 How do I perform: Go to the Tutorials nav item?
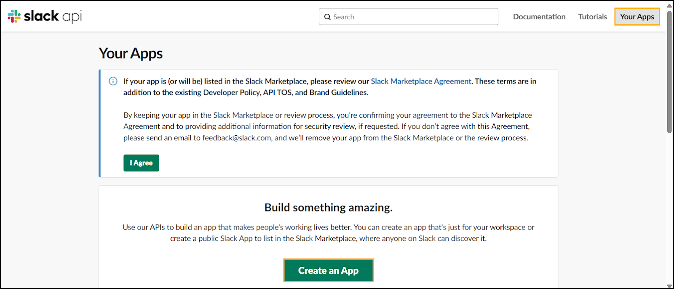pos(592,17)
